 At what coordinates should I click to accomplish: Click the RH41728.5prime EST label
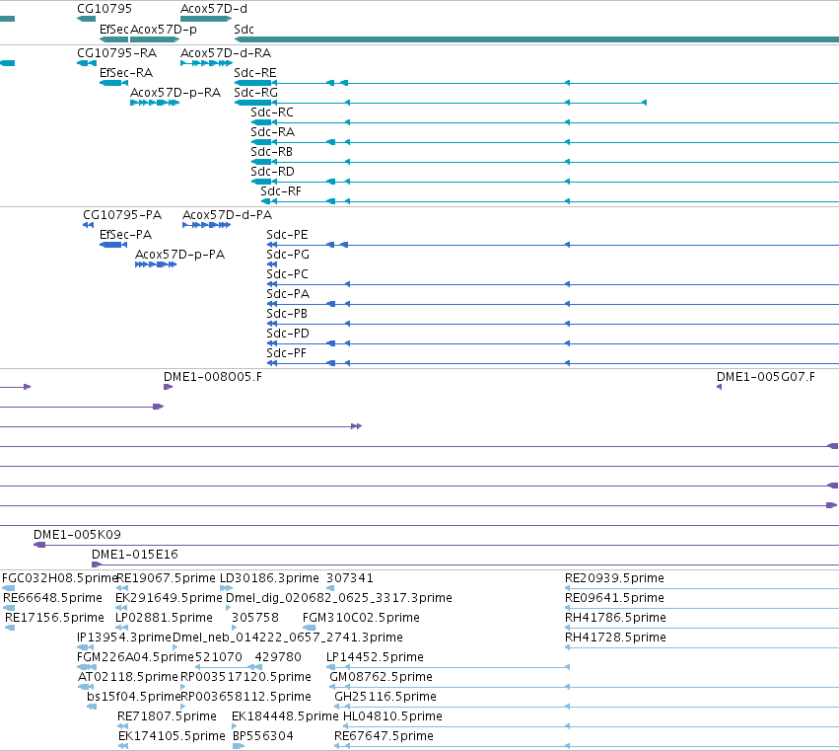615,638
